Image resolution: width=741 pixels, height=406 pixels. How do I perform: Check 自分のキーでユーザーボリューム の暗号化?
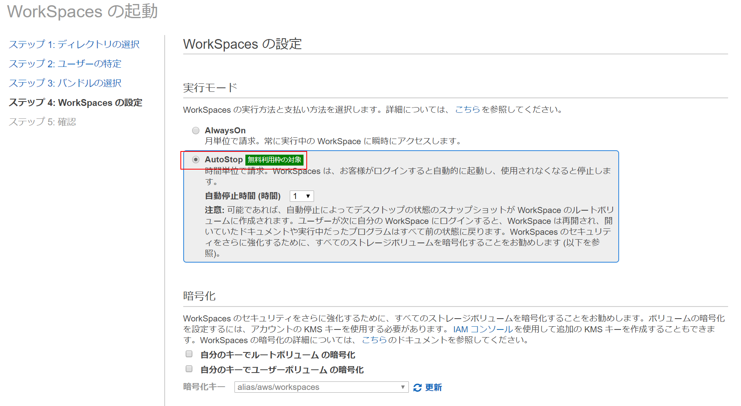pyautogui.click(x=188, y=369)
